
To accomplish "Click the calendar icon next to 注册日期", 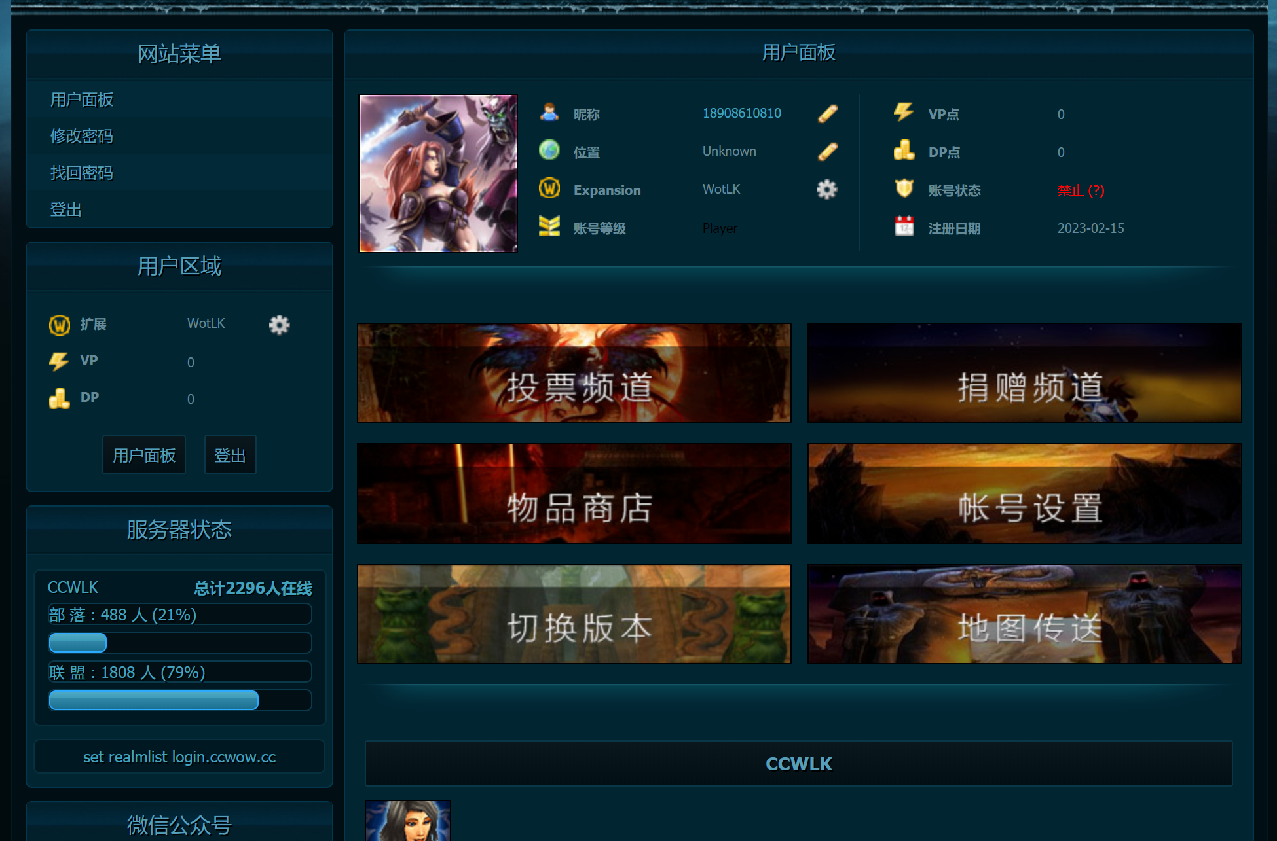I will click(904, 227).
